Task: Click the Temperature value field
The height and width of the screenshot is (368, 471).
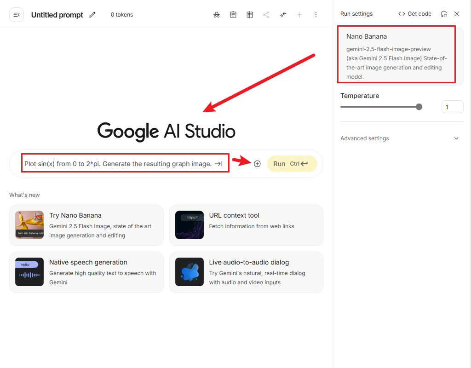Action: click(x=452, y=107)
